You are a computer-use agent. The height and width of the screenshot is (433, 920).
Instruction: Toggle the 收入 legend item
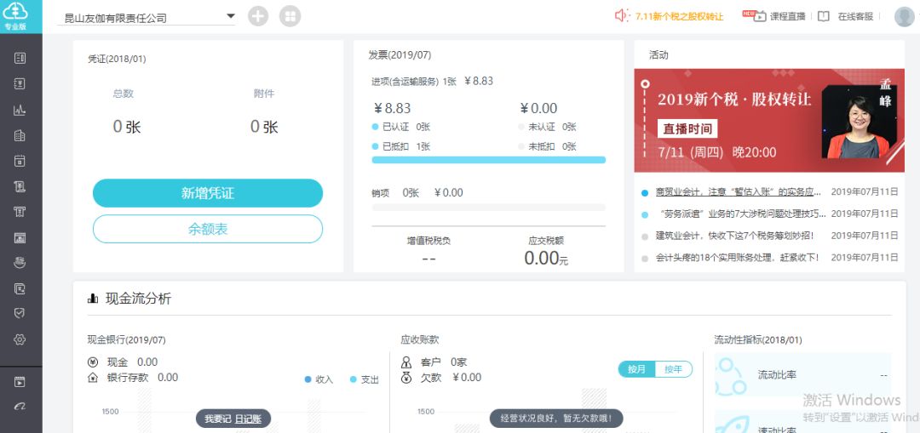[319, 379]
